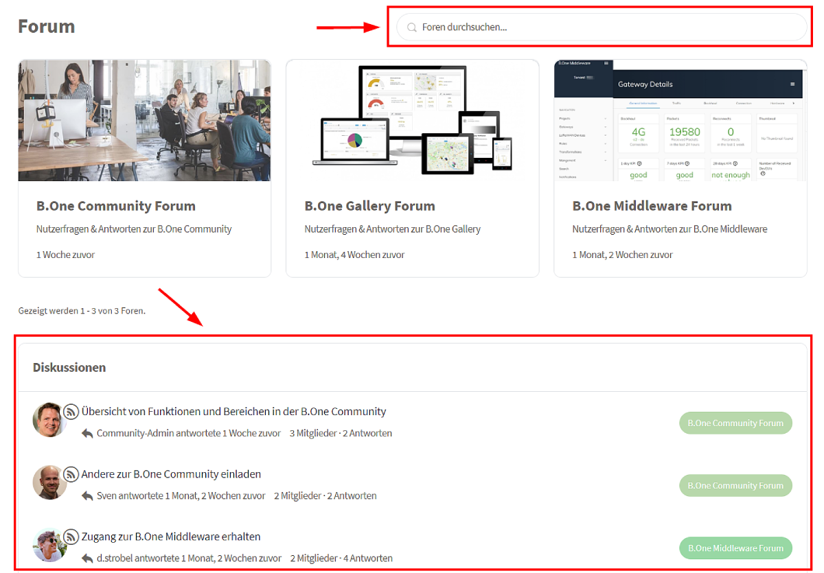The width and height of the screenshot is (824, 573).
Task: Click 'B.One Community Forum' tag on Andere einladen row
Action: point(735,486)
